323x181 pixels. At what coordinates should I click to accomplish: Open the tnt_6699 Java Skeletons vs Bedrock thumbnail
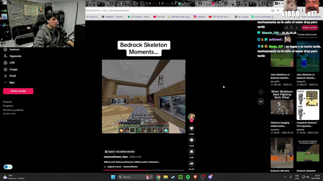[x=282, y=57]
